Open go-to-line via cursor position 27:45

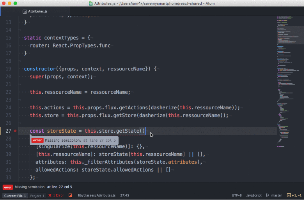click(x=124, y=195)
